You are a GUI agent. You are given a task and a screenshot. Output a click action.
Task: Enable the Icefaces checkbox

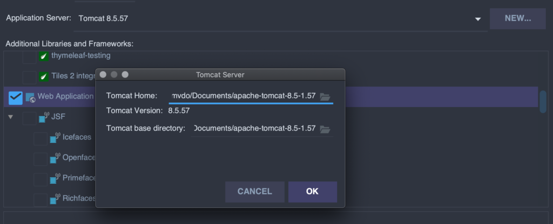pos(40,139)
